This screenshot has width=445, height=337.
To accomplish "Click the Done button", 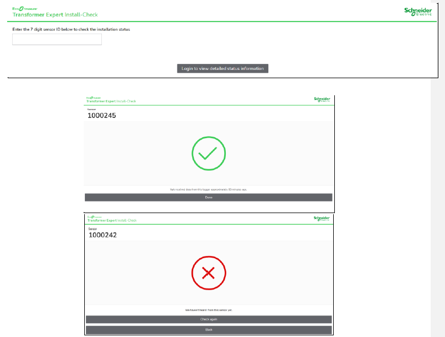I will tap(209, 198).
